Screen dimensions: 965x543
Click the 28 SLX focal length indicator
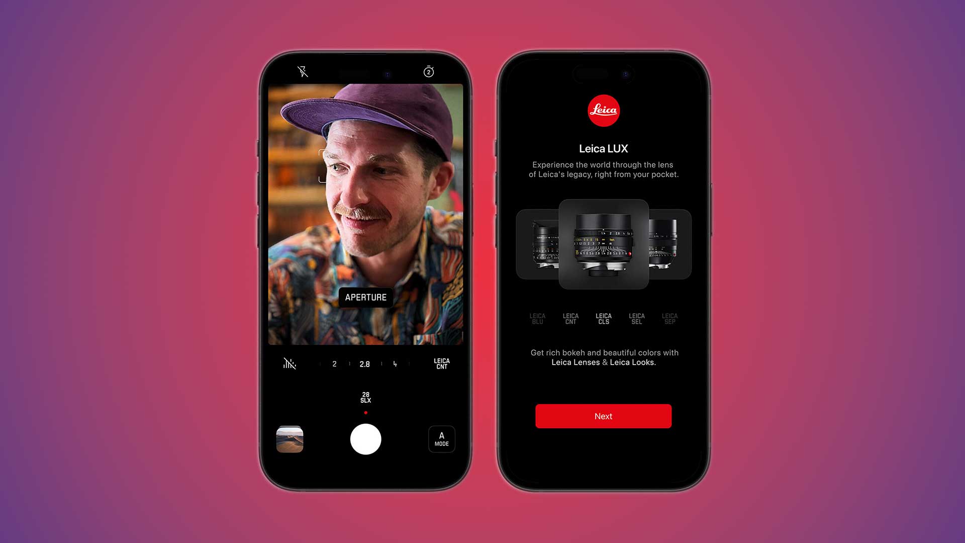(x=366, y=397)
